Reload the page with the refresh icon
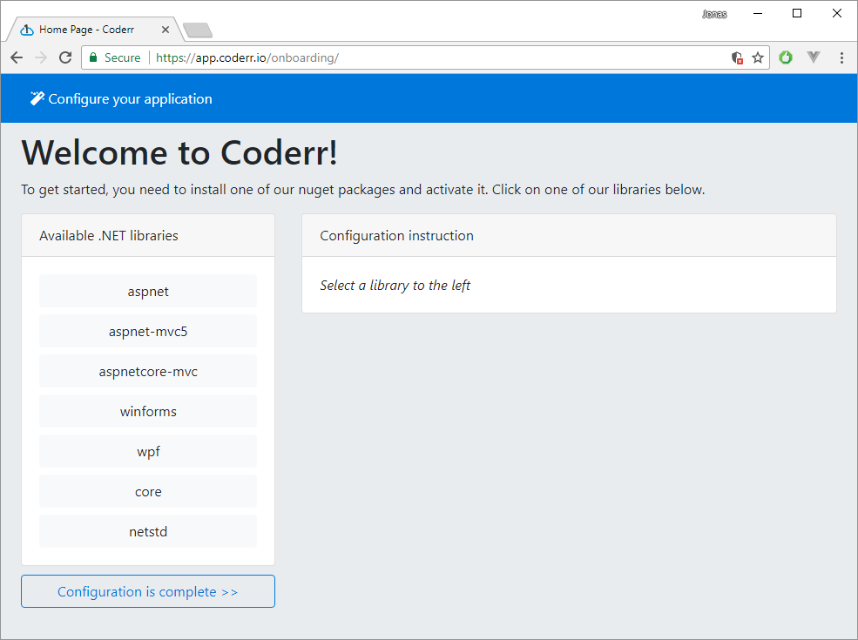Image resolution: width=858 pixels, height=640 pixels. point(64,57)
